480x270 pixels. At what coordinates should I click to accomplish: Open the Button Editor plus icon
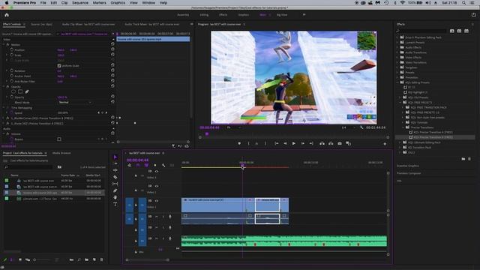coord(385,143)
